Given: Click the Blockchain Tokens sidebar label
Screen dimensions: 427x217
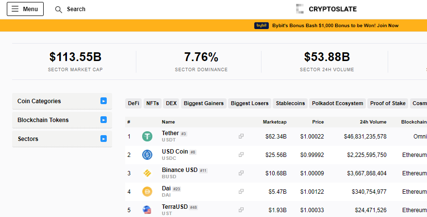Looking at the screenshot, I should (43, 120).
